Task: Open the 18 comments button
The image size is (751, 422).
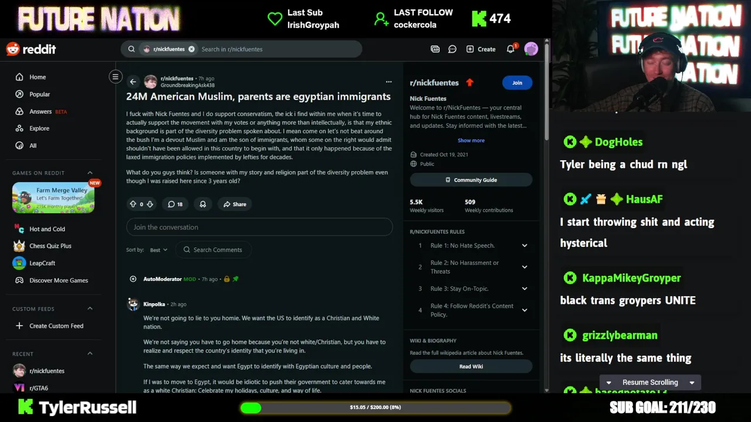Action: pos(175,204)
